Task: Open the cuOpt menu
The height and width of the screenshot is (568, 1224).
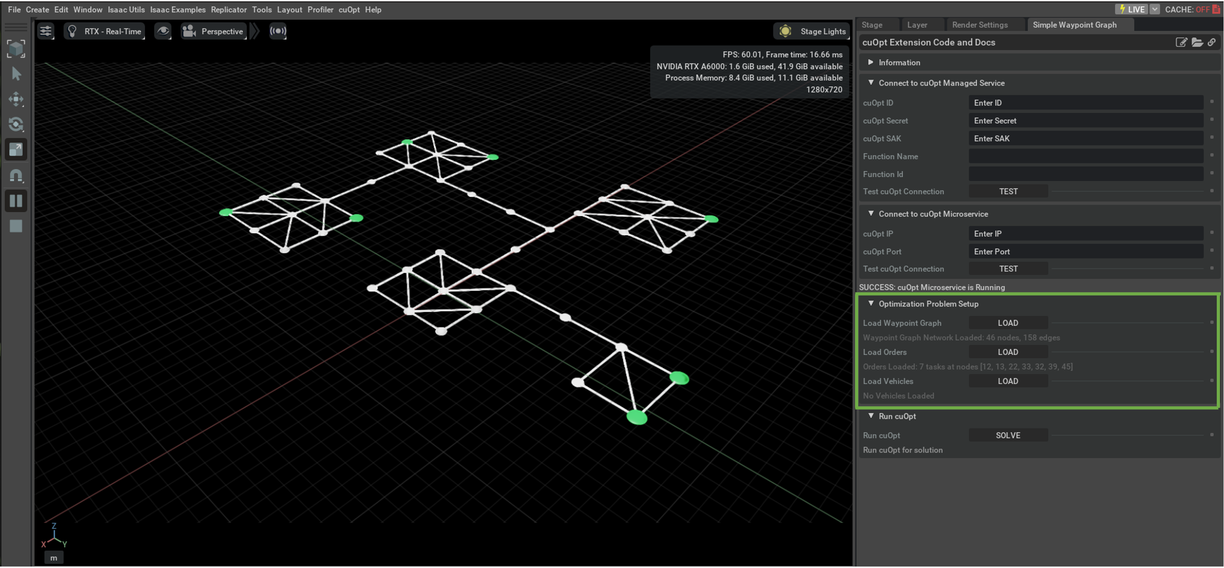Action: pyautogui.click(x=349, y=10)
